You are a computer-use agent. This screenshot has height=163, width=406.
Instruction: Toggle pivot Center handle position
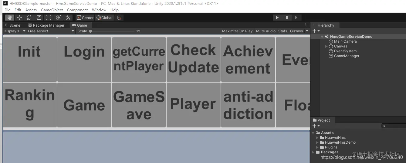pos(85,18)
